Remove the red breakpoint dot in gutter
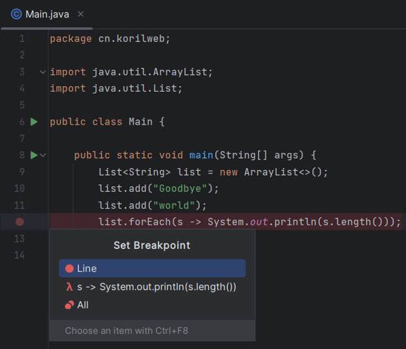 (19, 222)
